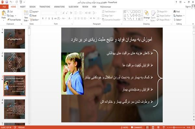The height and width of the screenshot is (129, 195).
Task: Click Normal view icon in status bar
Action: pos(148,127)
